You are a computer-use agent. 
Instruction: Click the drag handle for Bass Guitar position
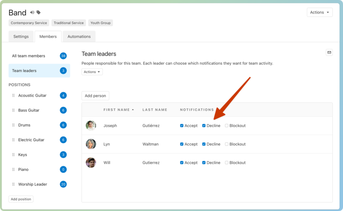(13, 110)
